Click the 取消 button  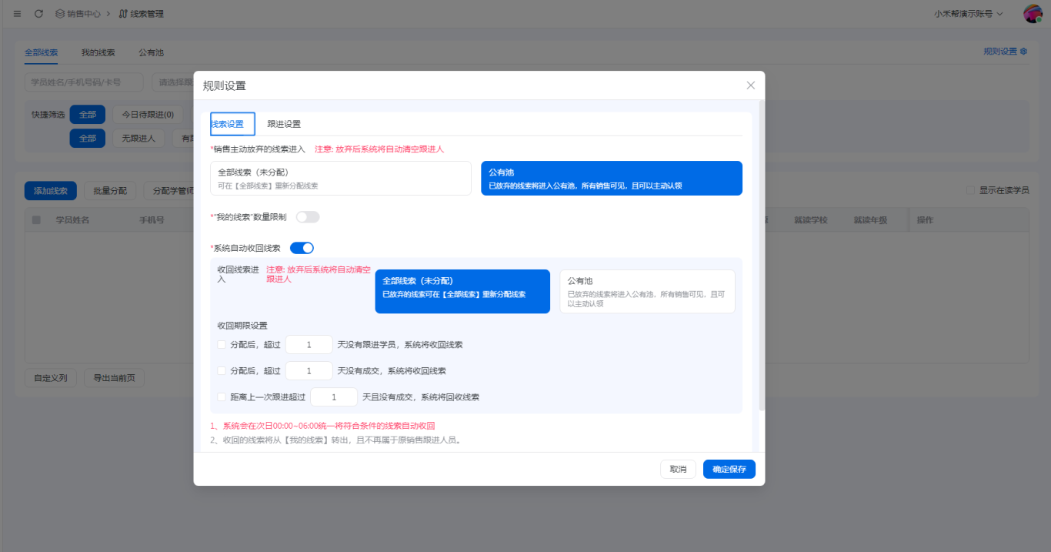[678, 469]
